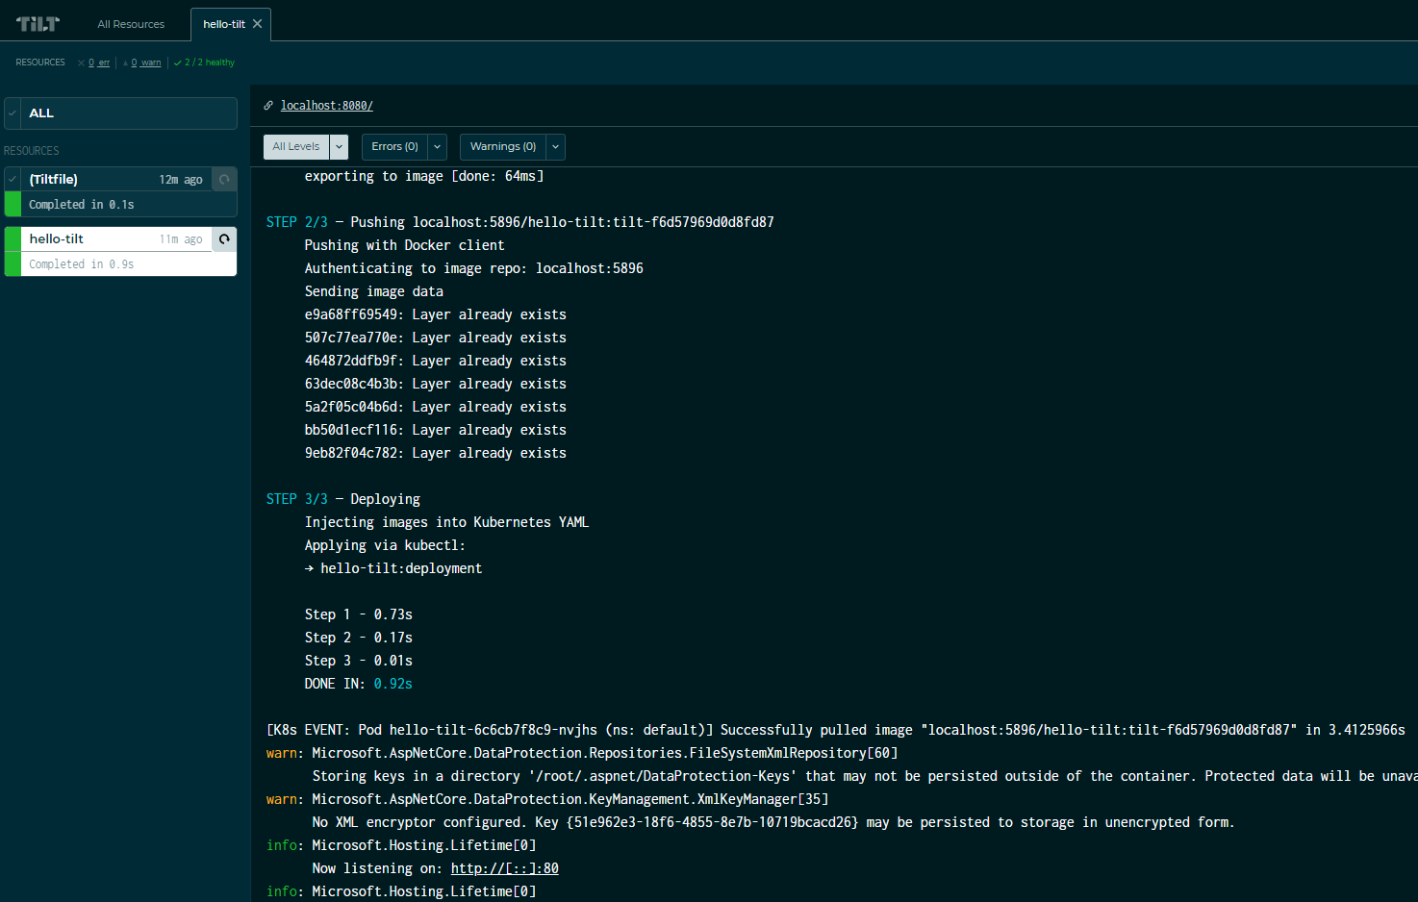Click the 'Sending image data' log line
Image resolution: width=1418 pixels, height=902 pixels.
click(374, 291)
